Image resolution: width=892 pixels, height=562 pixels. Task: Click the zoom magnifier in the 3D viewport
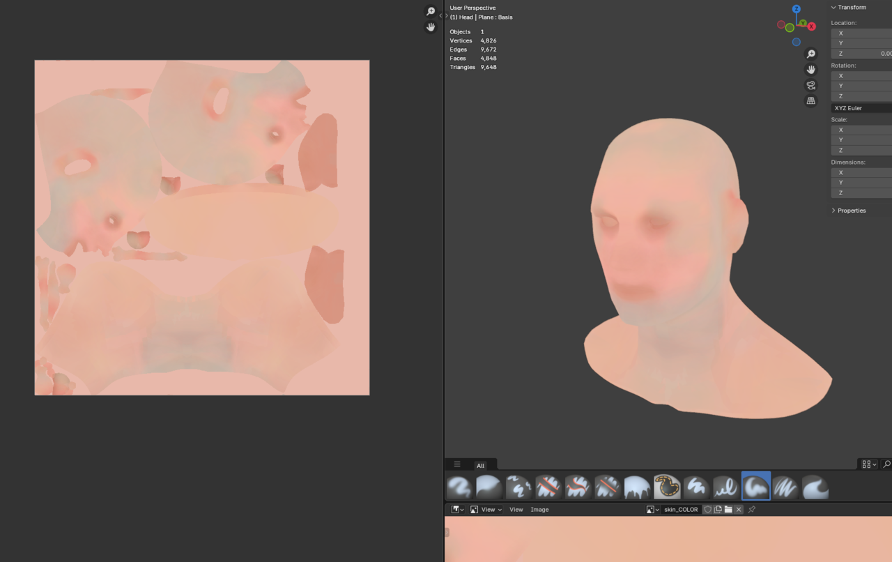(810, 54)
